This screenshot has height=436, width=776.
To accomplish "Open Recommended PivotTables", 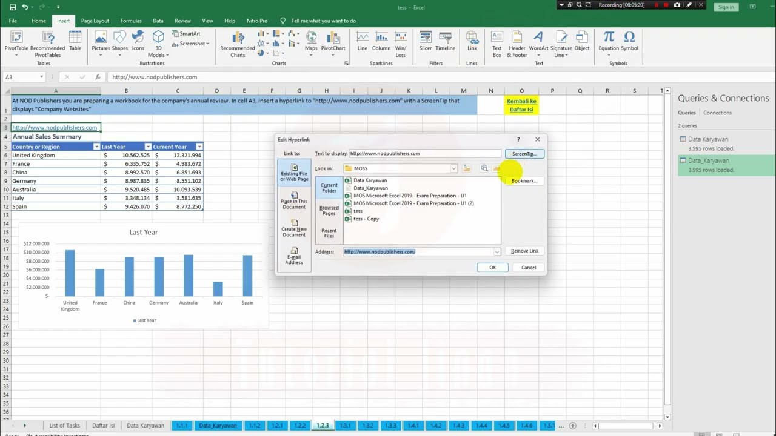I will pyautogui.click(x=47, y=44).
